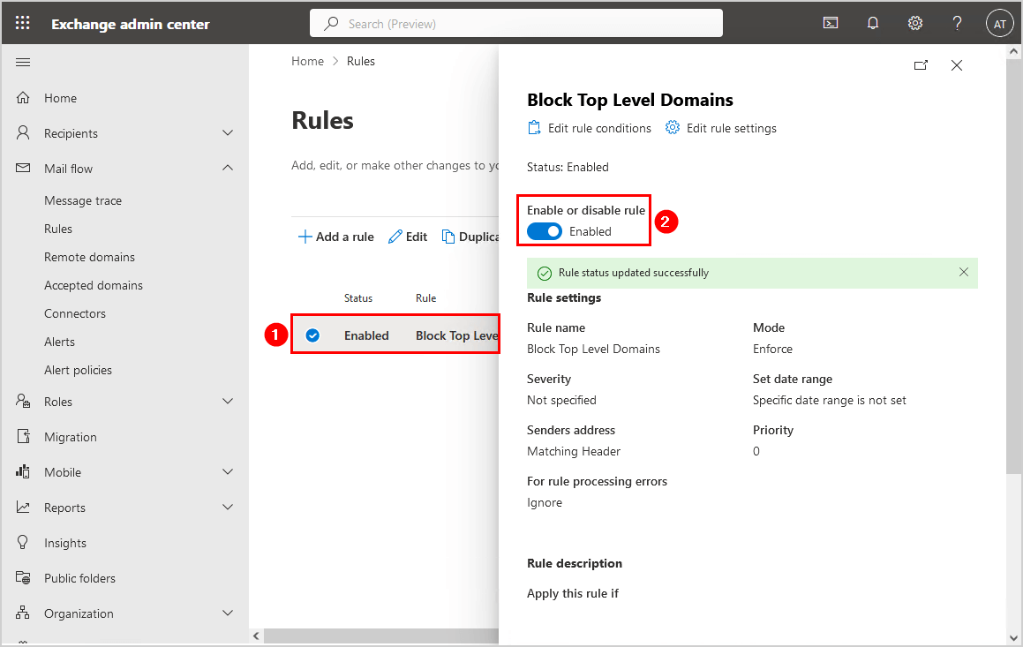Open Cloud Shell terminal icon in header
The image size is (1023, 647).
click(x=831, y=24)
